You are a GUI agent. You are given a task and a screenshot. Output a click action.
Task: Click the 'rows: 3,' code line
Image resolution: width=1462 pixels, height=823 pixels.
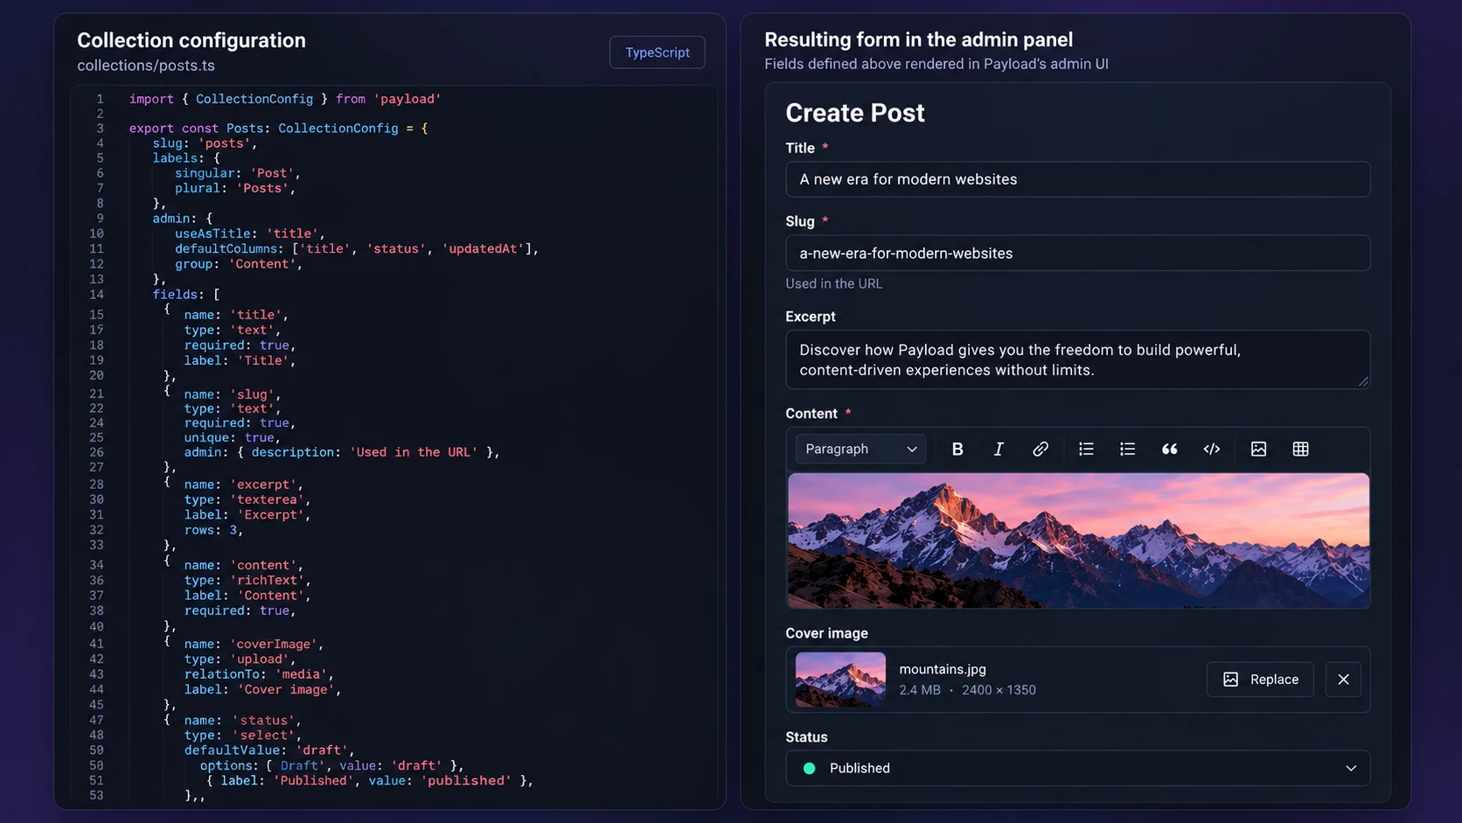click(214, 530)
